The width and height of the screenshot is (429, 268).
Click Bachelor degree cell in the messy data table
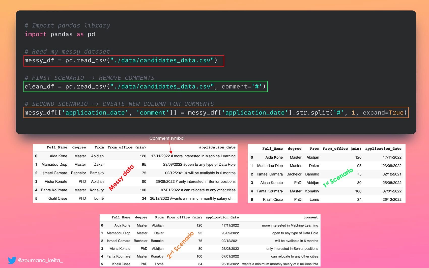pos(78,173)
